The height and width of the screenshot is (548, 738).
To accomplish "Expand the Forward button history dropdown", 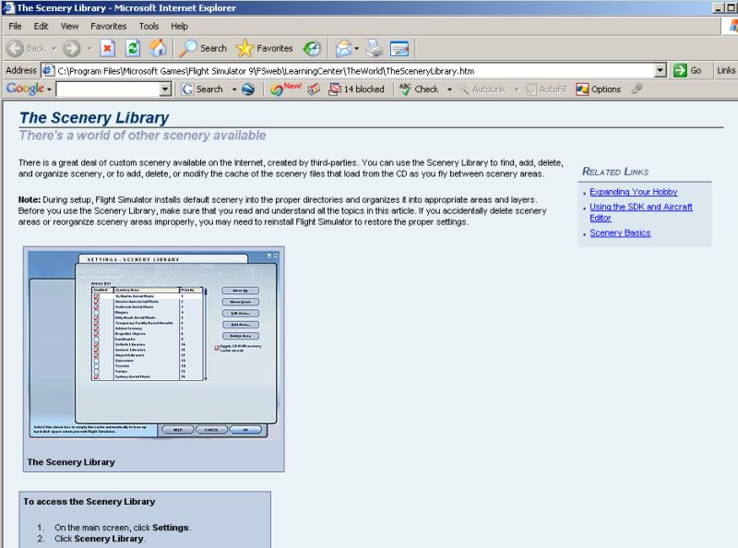I will [89, 49].
